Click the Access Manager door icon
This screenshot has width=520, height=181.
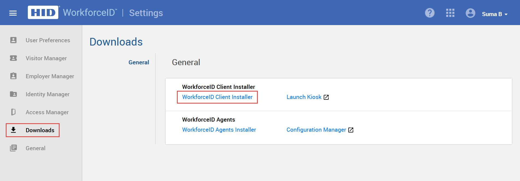[x=13, y=112]
